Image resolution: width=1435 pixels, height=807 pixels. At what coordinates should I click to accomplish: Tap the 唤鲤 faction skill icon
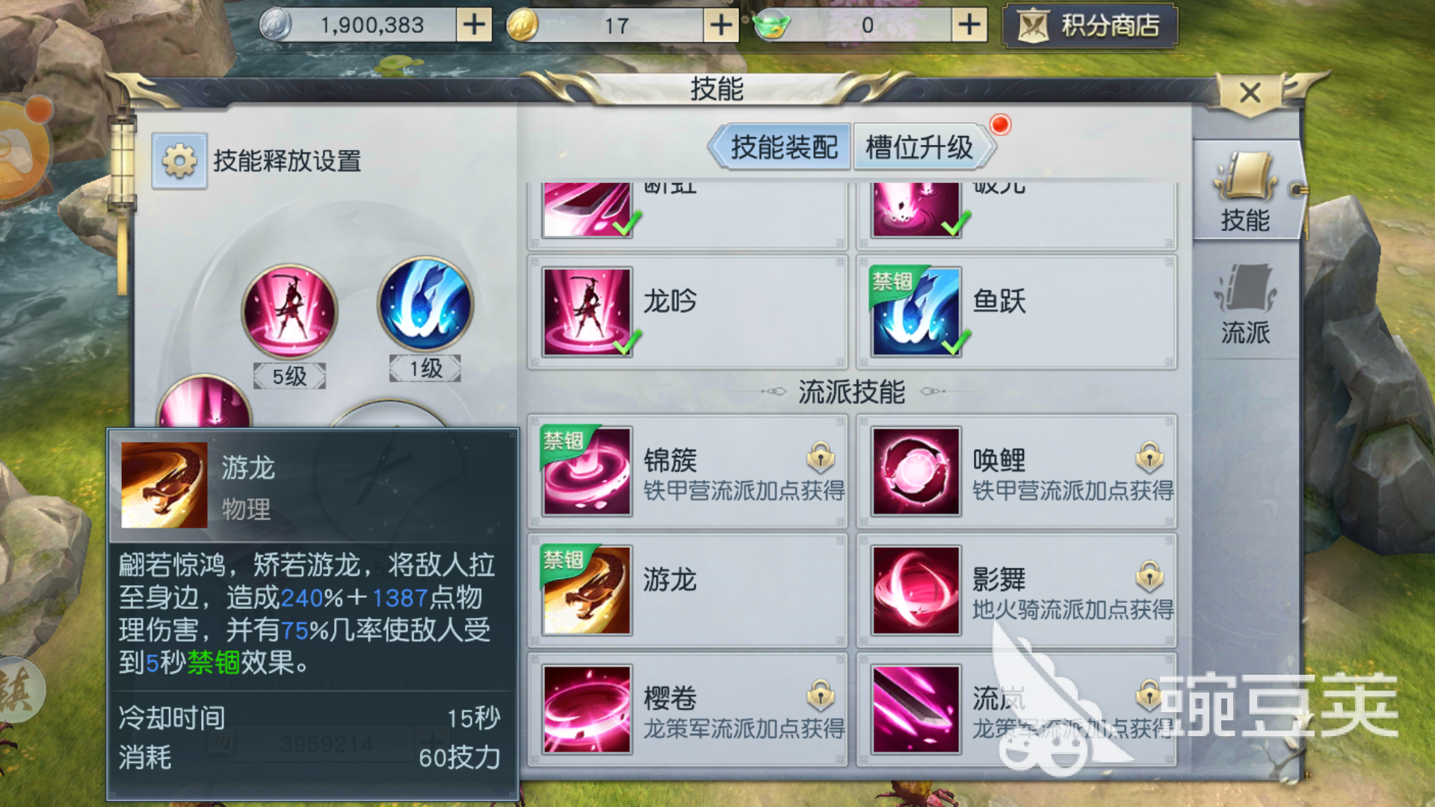click(916, 471)
